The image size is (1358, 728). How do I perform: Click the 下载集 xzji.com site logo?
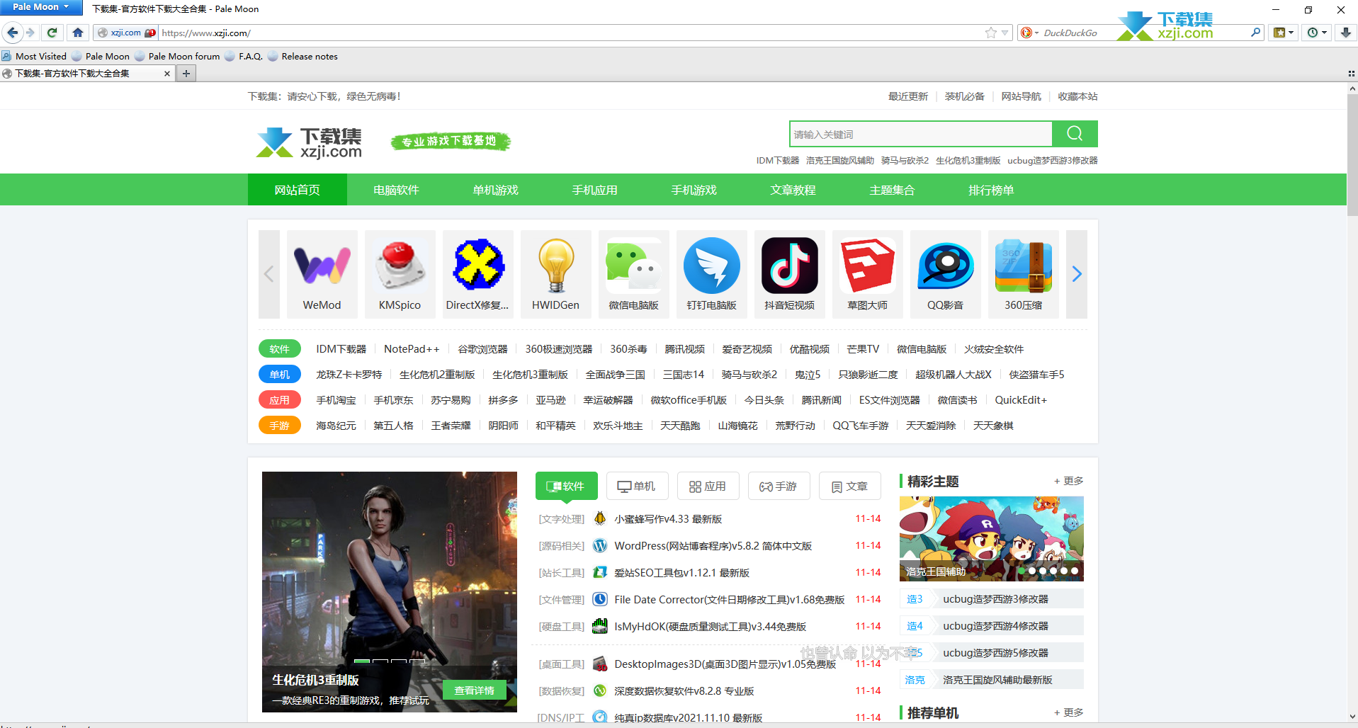(310, 142)
